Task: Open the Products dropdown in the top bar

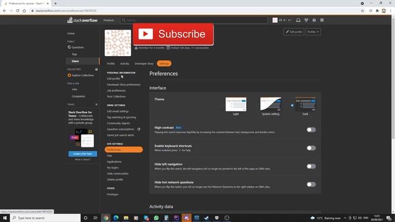Action: point(109,20)
